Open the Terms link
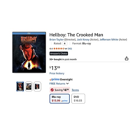133x133 pixels. pyautogui.click(x=75, y=90)
